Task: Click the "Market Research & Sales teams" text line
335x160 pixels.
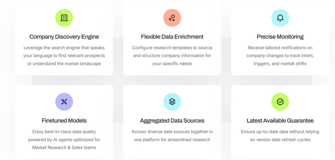Action: pos(64,147)
